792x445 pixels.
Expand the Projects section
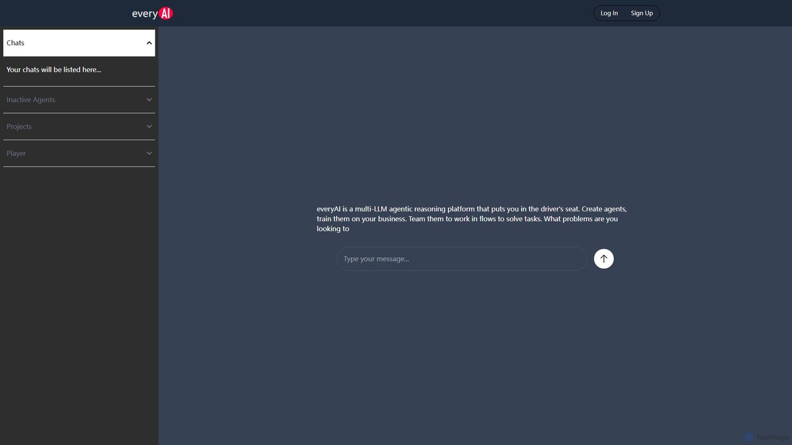click(79, 126)
